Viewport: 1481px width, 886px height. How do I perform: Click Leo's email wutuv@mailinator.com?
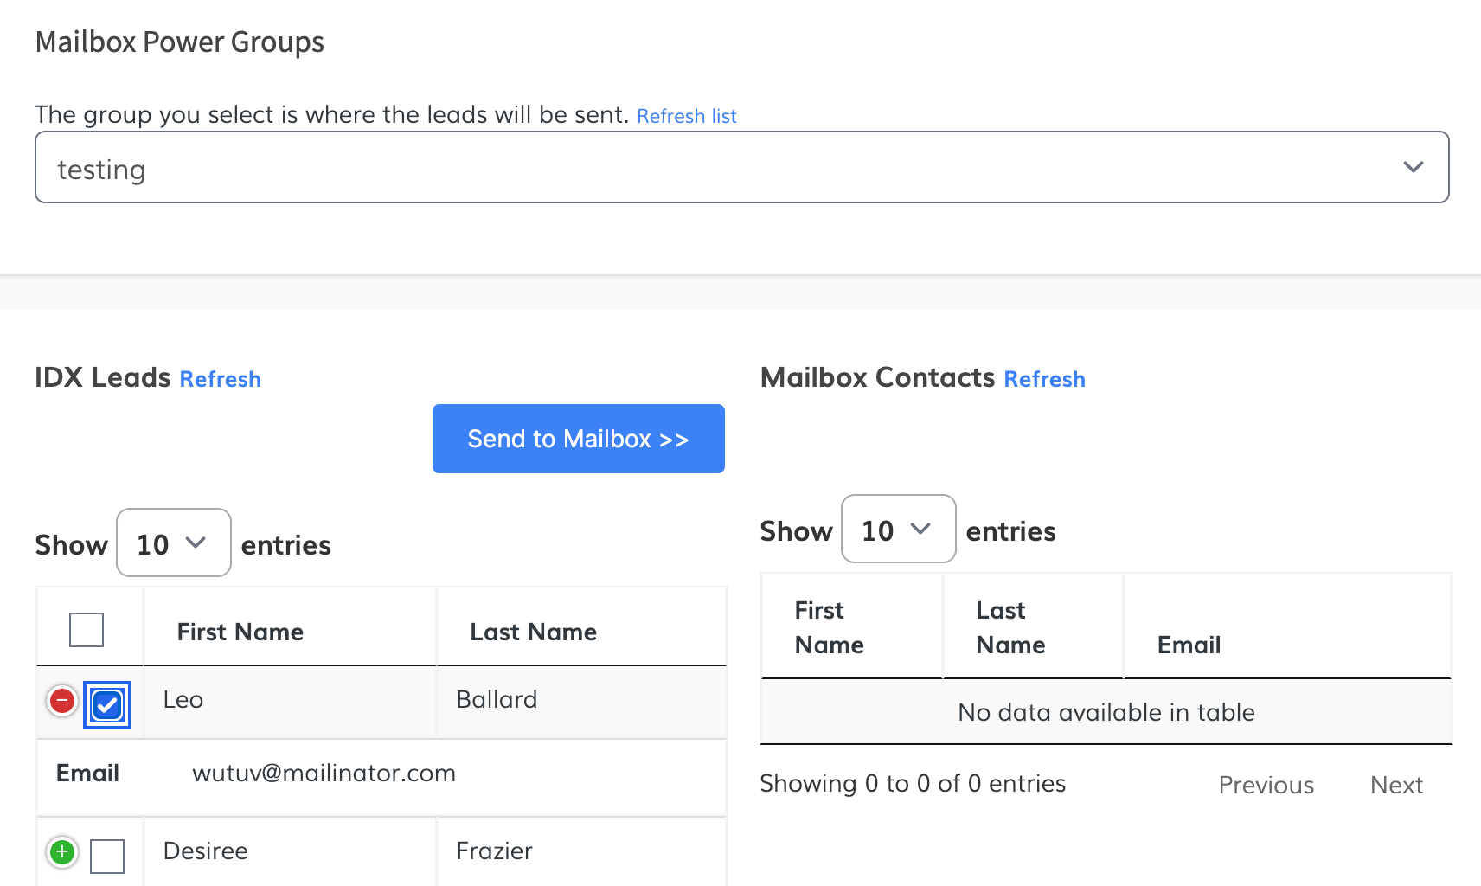point(324,773)
